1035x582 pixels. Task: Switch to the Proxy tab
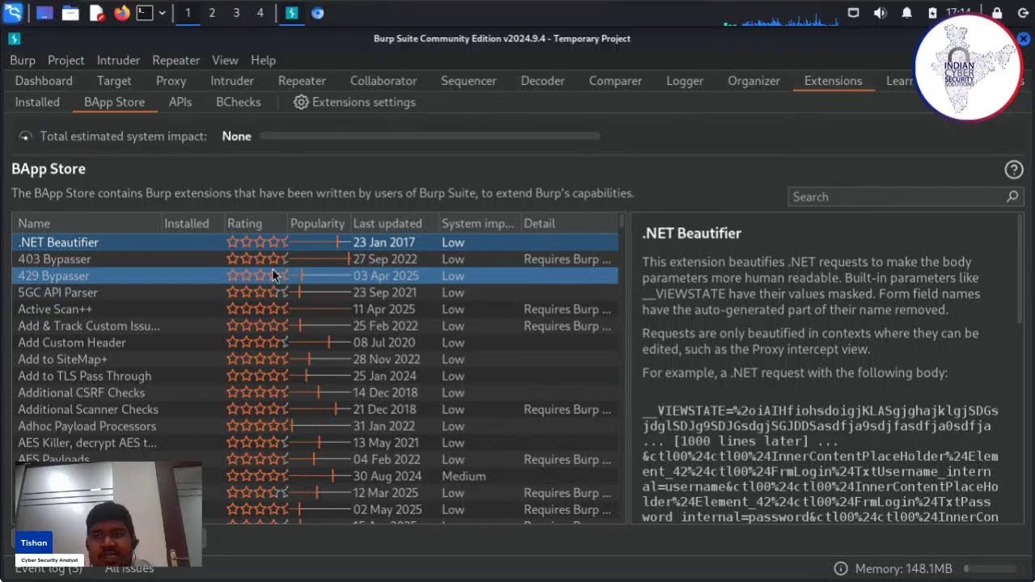[171, 81]
